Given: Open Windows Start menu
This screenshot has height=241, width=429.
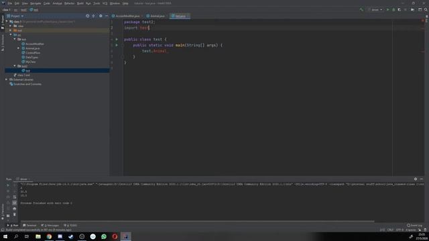Looking at the screenshot, I should click(5, 236).
